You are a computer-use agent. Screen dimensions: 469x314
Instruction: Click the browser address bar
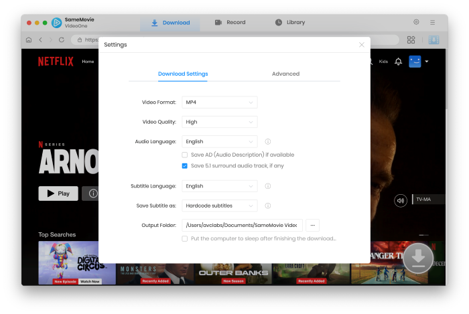coord(234,40)
